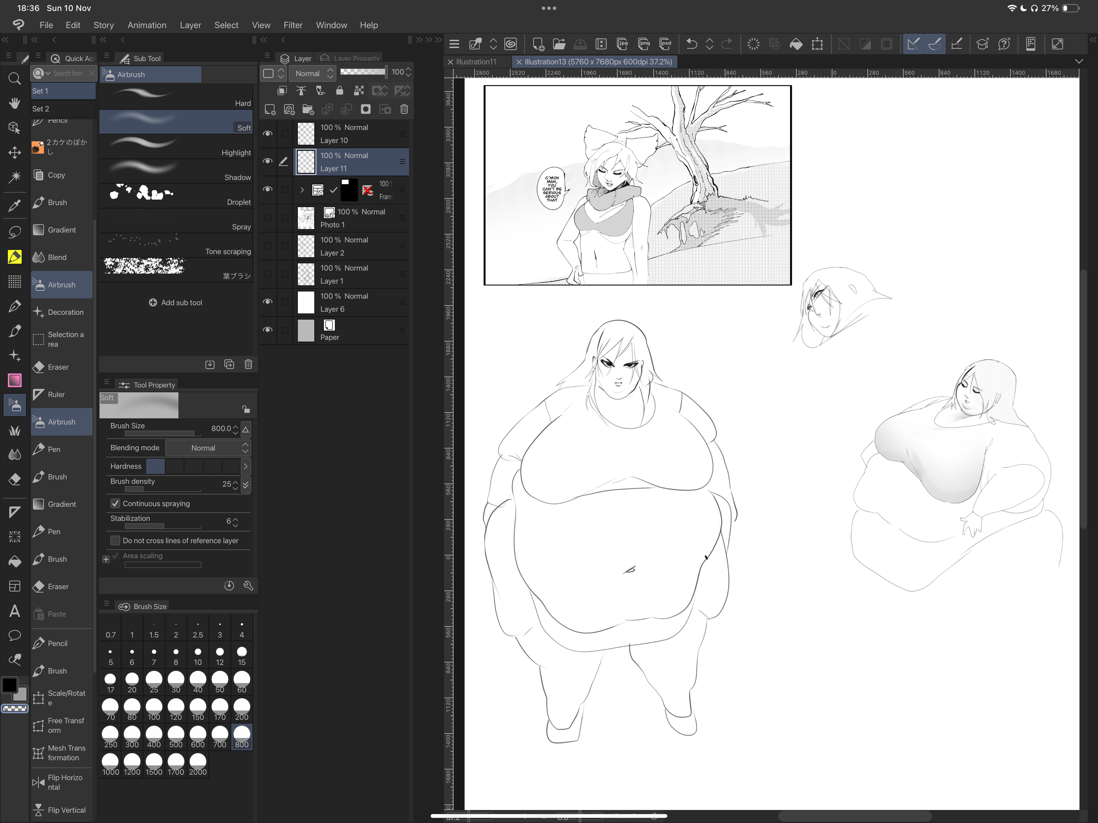Hide Layer 10 with its eye icon
1098x823 pixels.
[268, 133]
